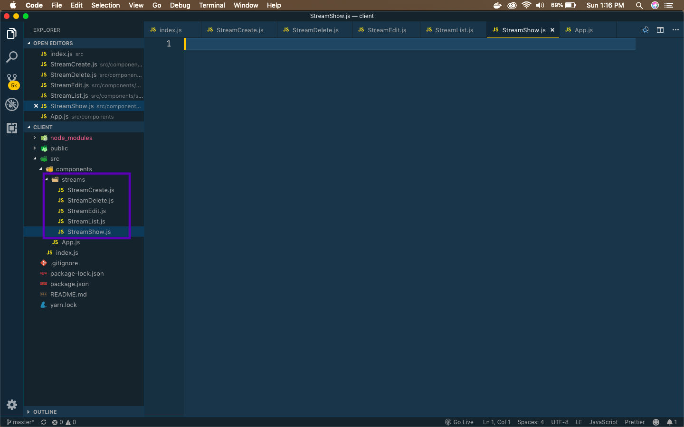Click the volume icon in menu bar
The image size is (684, 427).
point(540,5)
